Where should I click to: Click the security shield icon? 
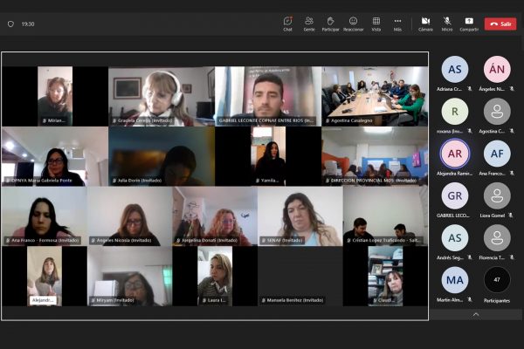[10, 24]
